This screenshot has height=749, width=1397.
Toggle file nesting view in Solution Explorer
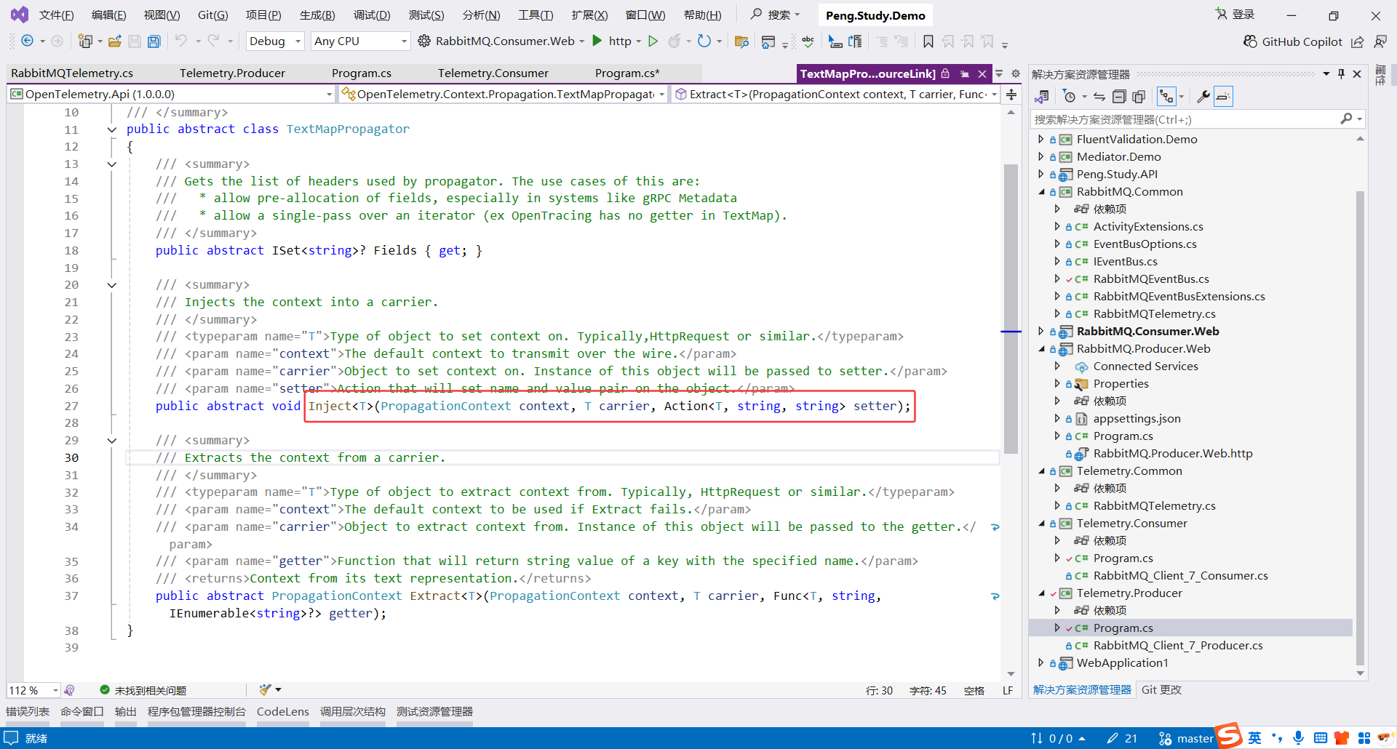(1166, 97)
